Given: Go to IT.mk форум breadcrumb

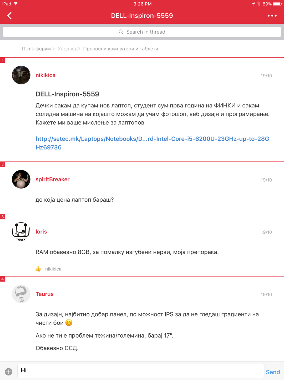Looking at the screenshot, I should 36,49.
